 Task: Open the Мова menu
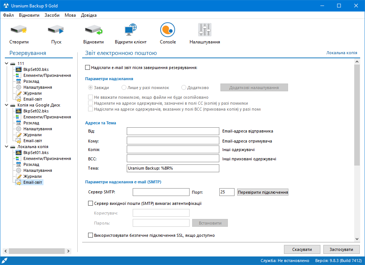point(70,15)
